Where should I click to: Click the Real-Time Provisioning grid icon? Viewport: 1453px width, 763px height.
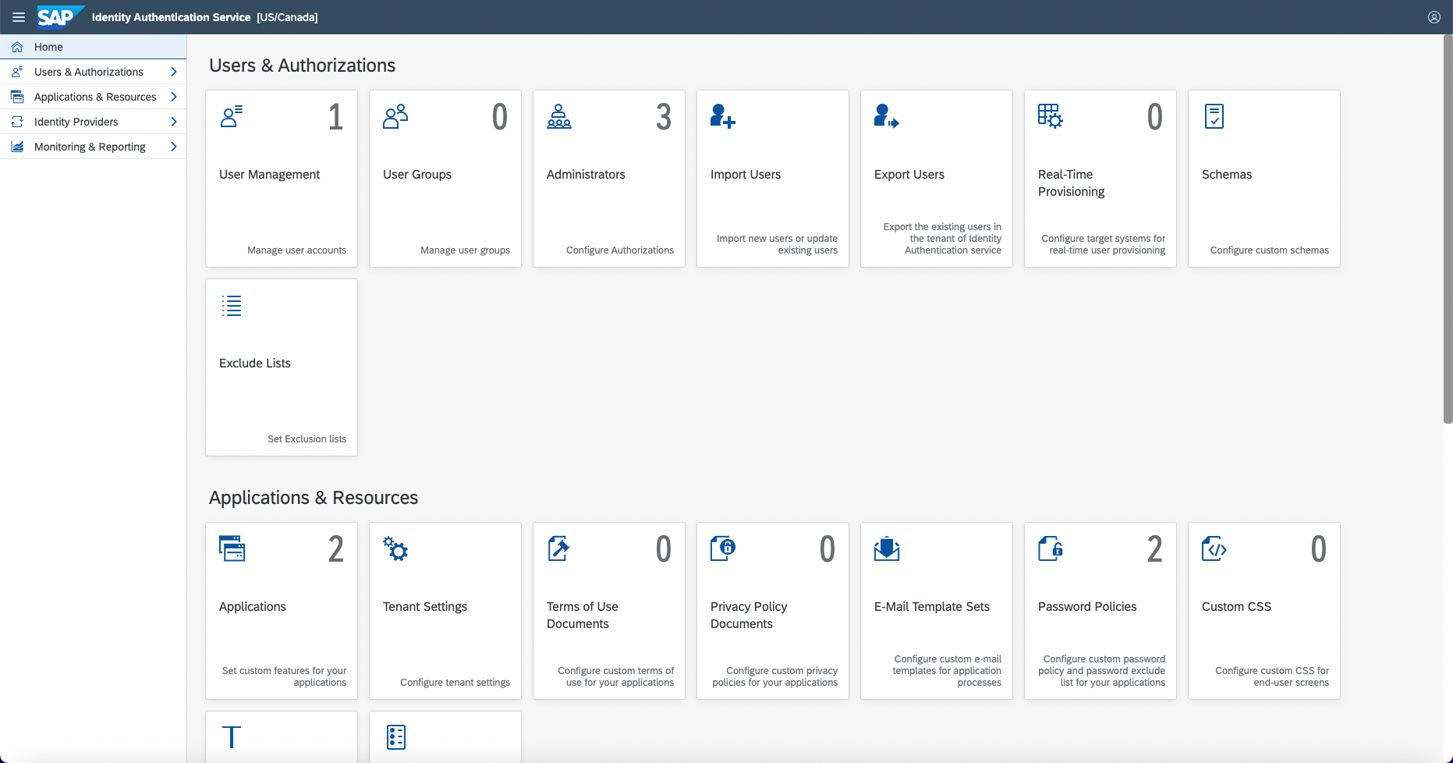(1050, 117)
